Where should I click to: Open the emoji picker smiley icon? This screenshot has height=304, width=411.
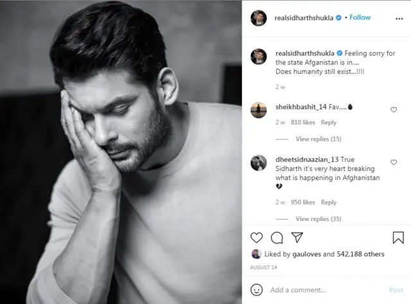point(256,290)
